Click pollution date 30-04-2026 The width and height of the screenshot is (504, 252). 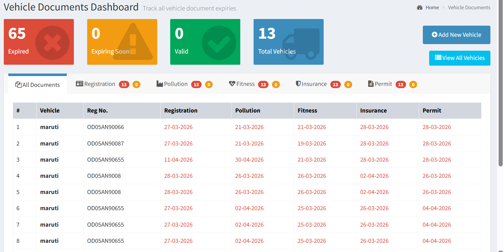(x=249, y=160)
